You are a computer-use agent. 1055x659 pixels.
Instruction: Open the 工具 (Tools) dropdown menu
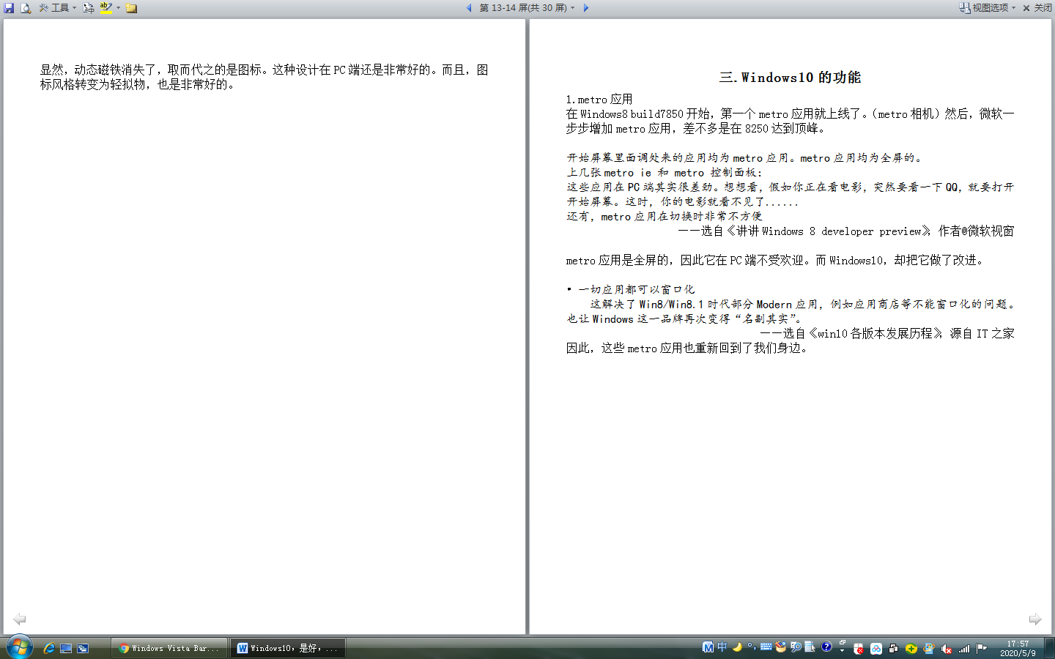(x=58, y=8)
